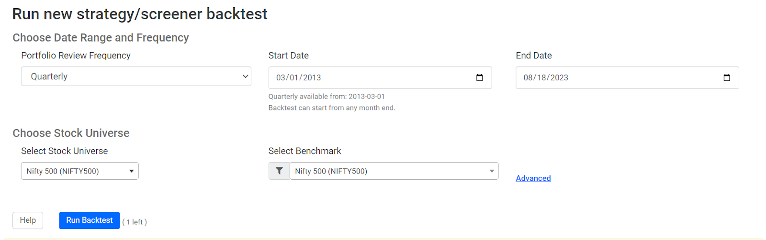
Task: Click the Quarterly frequency chevron arrow
Action: tap(245, 76)
